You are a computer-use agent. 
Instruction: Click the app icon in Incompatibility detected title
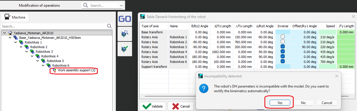(x=200, y=76)
